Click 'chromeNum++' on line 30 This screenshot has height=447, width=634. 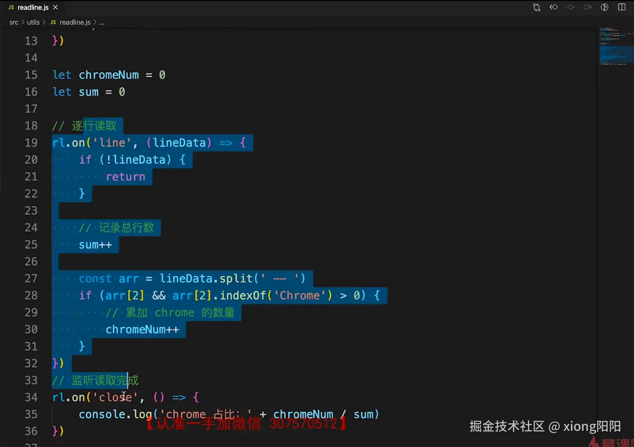[142, 329]
